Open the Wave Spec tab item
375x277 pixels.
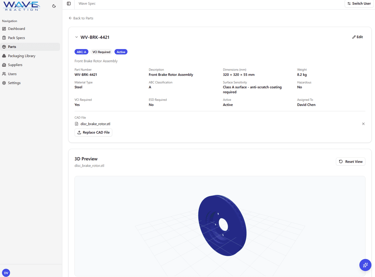(87, 3)
